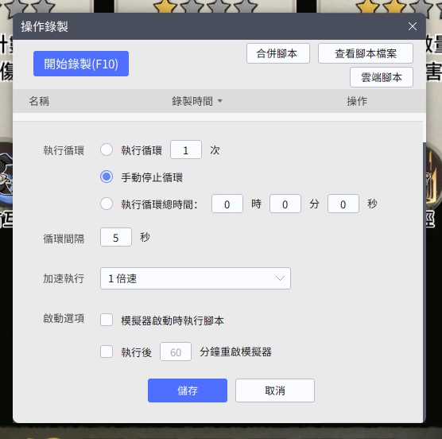
Task: Open 雲端腳本 cloud scripts
Action: 382,77
